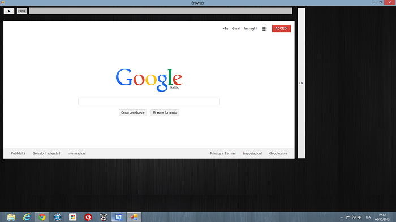The width and height of the screenshot is (396, 222).
Task: Click the Google search text box
Action: coord(149,102)
